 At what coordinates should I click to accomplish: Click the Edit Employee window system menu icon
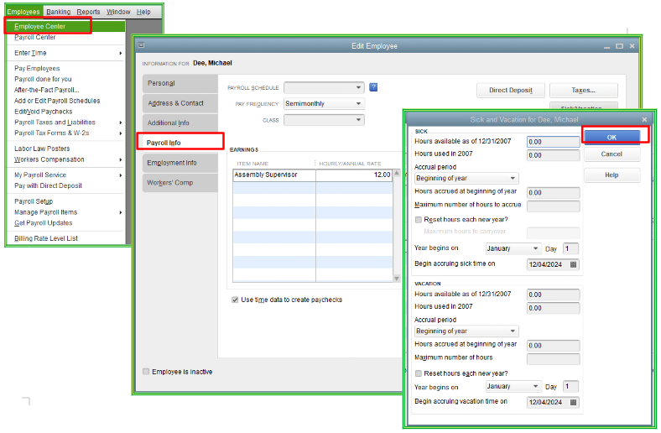point(141,46)
